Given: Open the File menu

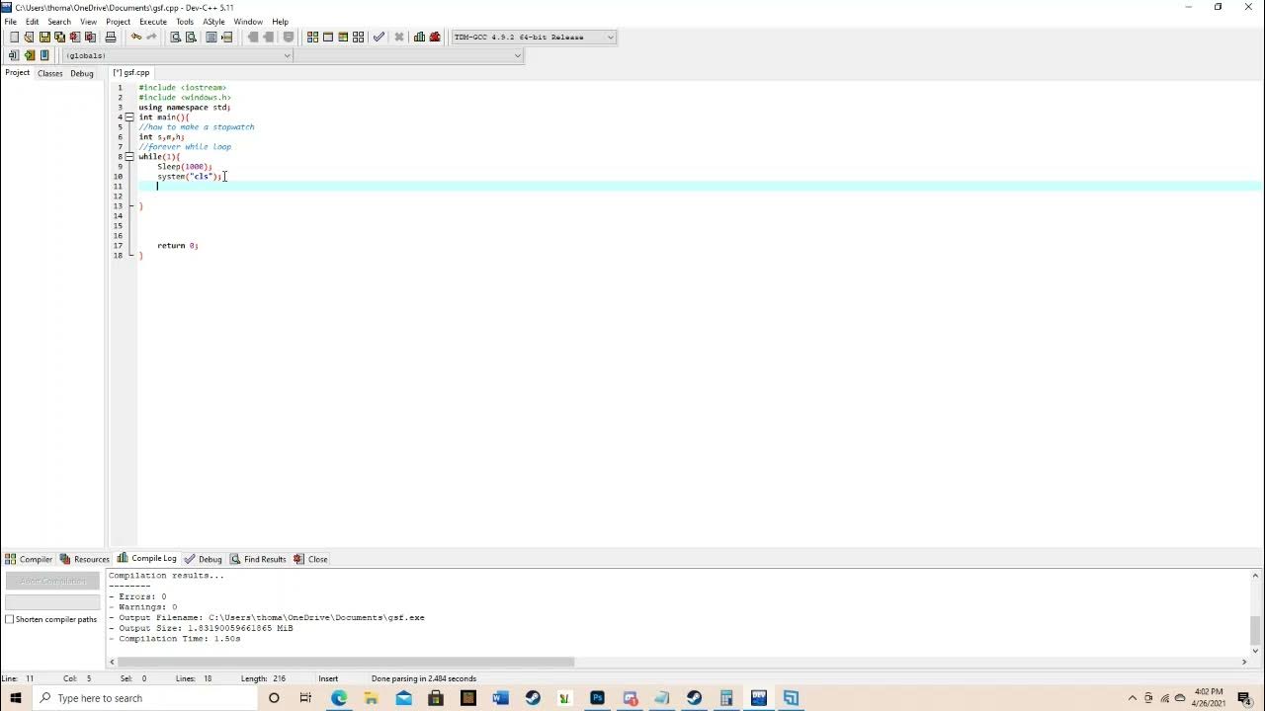Looking at the screenshot, I should [x=10, y=22].
